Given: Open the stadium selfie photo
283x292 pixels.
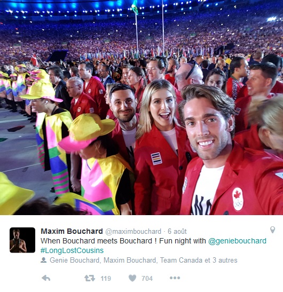Looking at the screenshot, I should [x=141, y=107].
